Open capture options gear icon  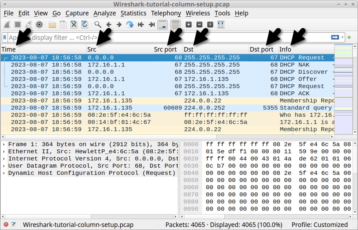tap(39, 24)
